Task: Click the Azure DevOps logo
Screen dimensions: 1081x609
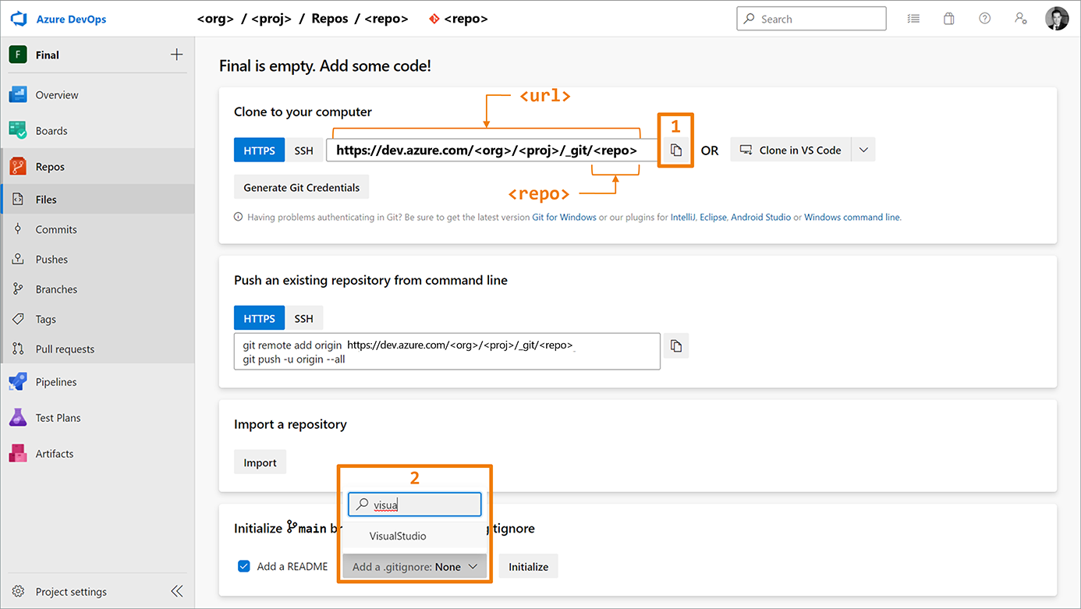Action: 19,19
